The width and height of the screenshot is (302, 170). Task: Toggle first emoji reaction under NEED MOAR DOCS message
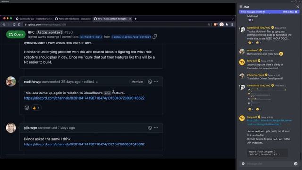pyautogui.click(x=251, y=43)
